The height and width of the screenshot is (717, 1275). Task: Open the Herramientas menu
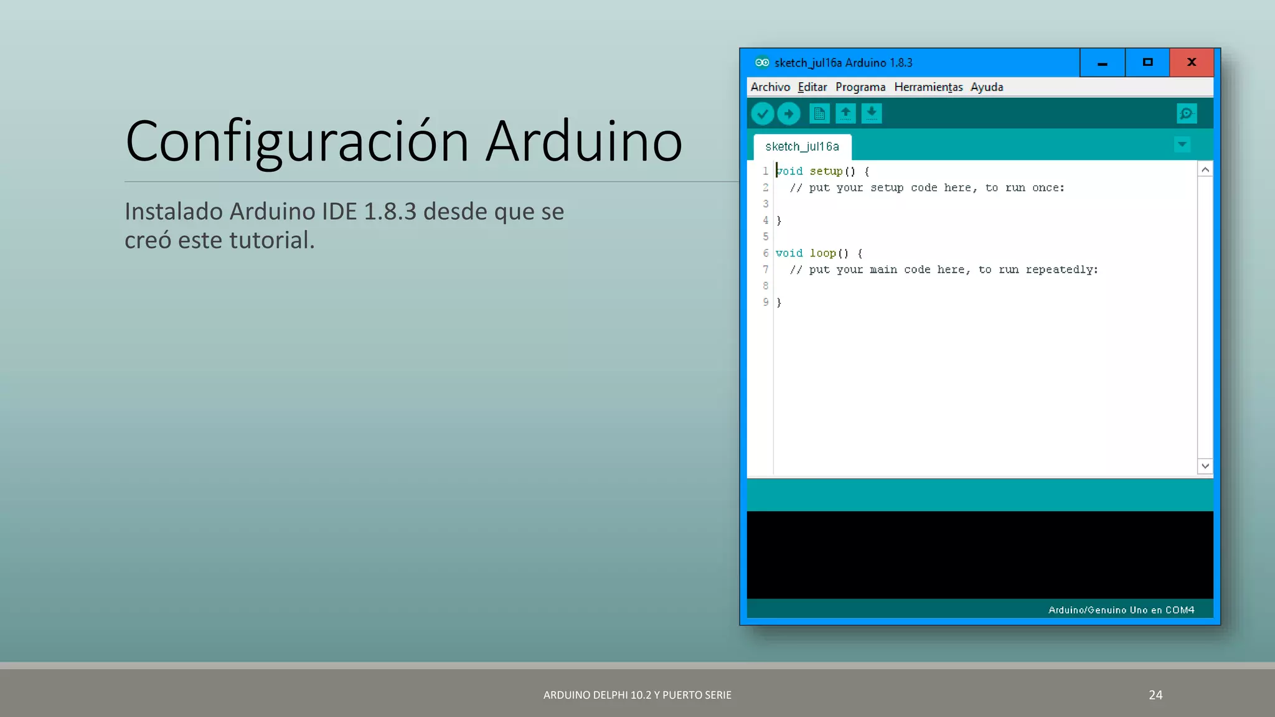928,87
